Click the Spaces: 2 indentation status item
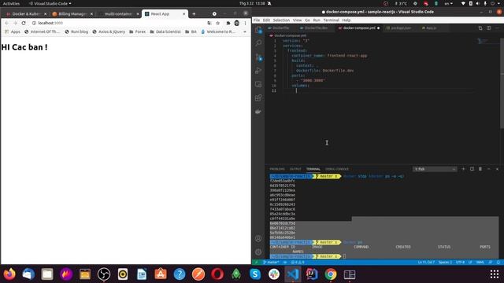The image size is (504, 283). click(445, 262)
